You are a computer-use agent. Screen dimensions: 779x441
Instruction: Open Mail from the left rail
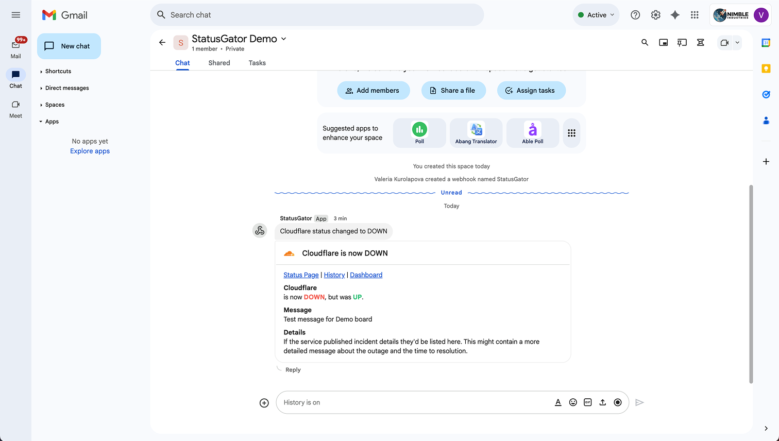click(x=16, y=48)
